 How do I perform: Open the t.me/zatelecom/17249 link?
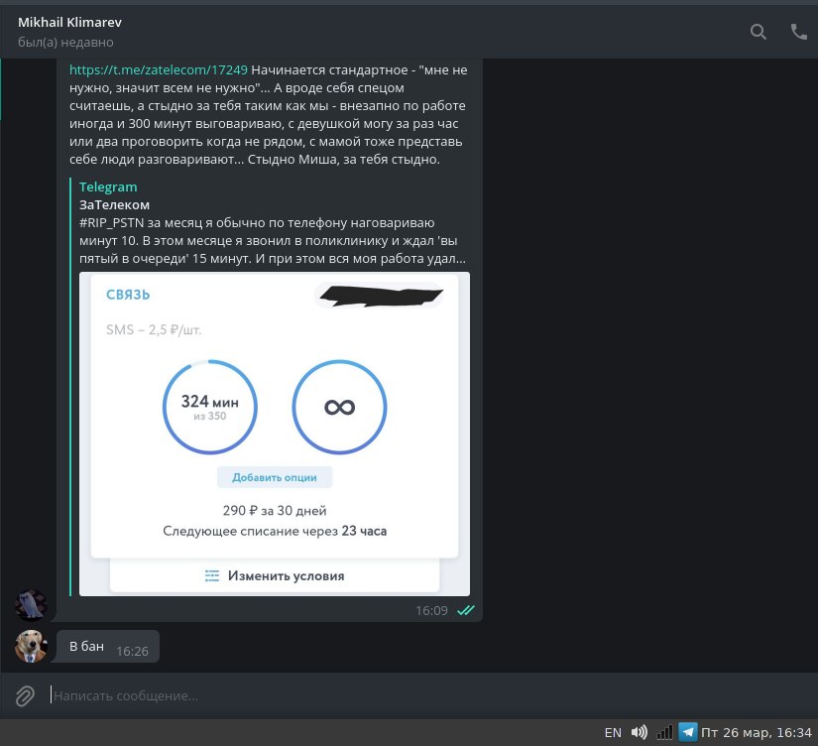159,70
